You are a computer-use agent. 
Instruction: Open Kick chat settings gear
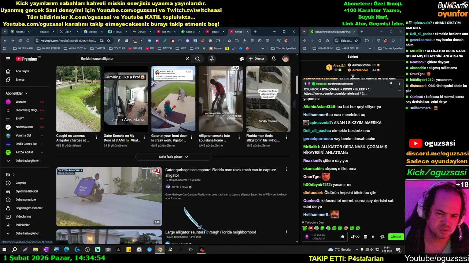(373, 237)
